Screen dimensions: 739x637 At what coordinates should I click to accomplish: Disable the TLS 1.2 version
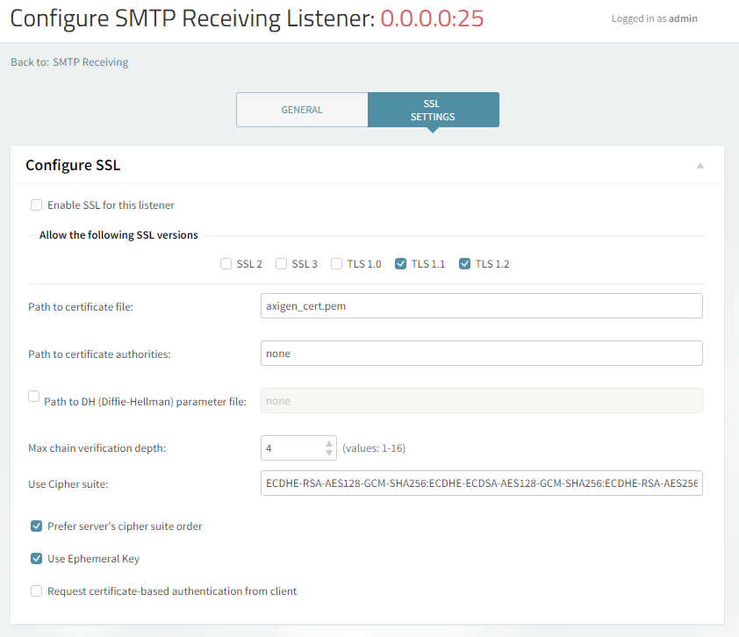coord(465,263)
